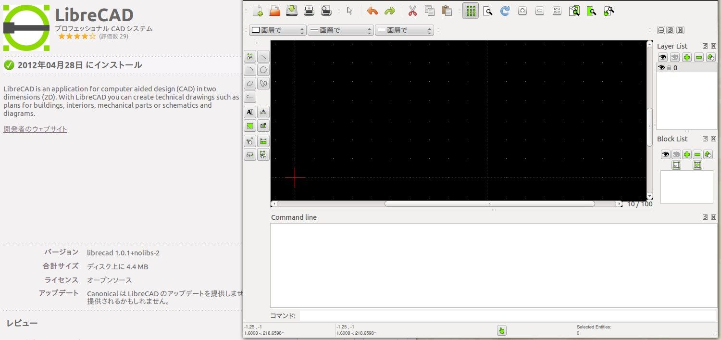
Task: Go to the previous zoom view
Action: pos(574,11)
